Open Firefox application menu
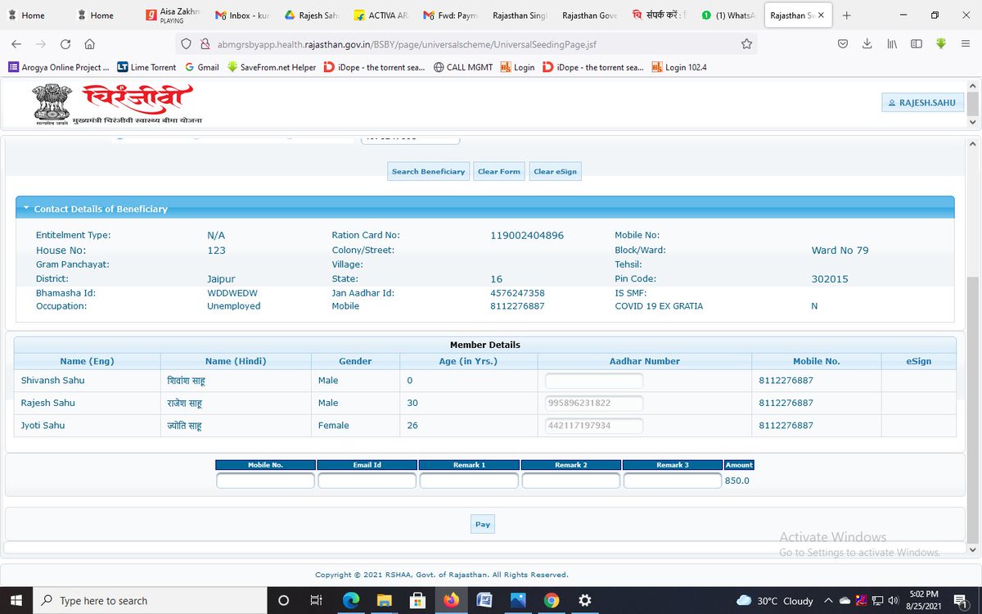 [966, 44]
